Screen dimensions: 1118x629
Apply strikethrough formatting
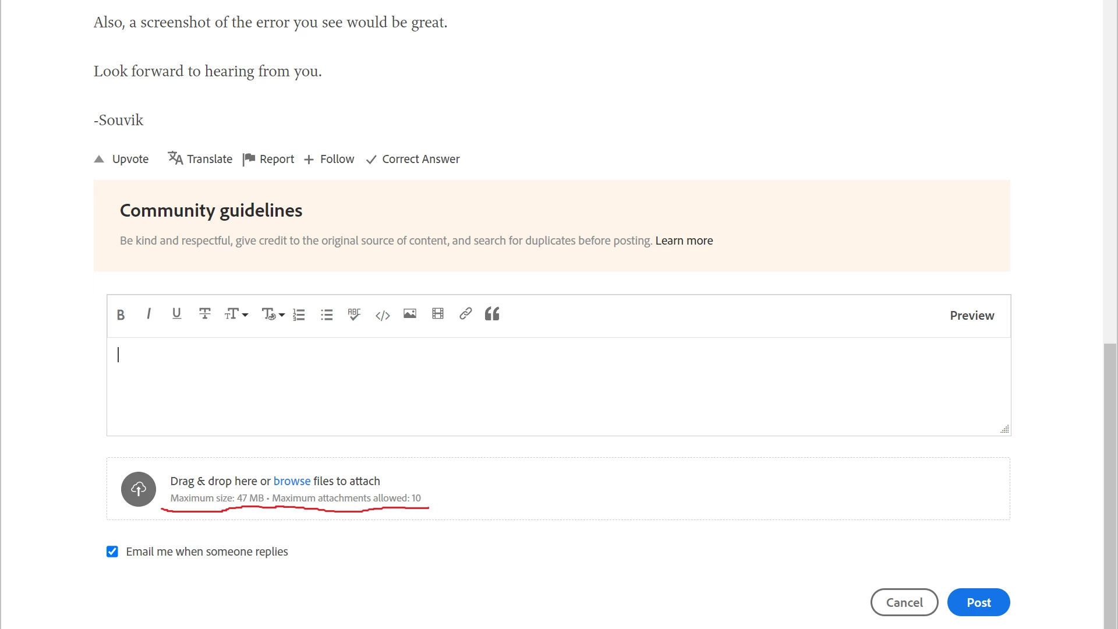coord(204,314)
